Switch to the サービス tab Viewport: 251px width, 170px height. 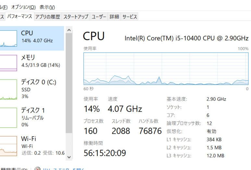(x=130, y=17)
